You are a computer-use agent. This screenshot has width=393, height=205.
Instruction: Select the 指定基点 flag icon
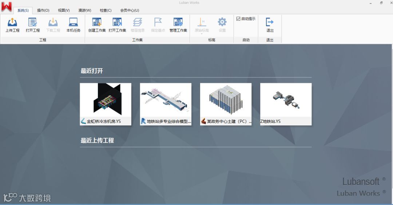pos(158,22)
